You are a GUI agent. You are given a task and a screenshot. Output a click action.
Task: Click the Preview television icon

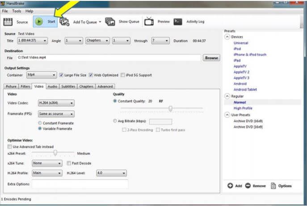point(149,21)
